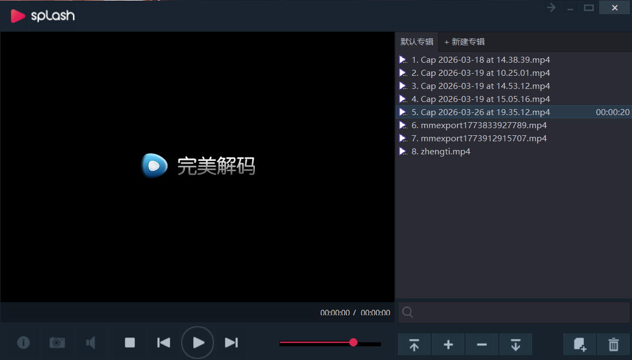Screen dimensions: 632x360
Task: Clear the playlist with the trash icon
Action: pos(612,344)
